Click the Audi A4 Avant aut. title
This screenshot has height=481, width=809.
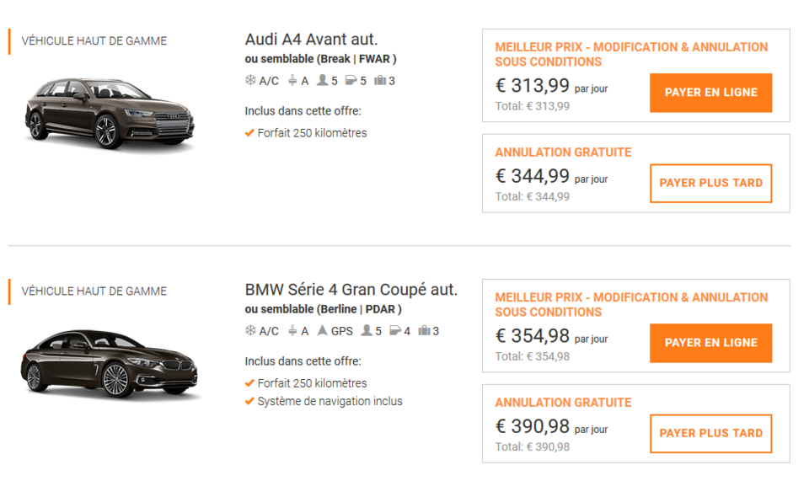coord(311,40)
